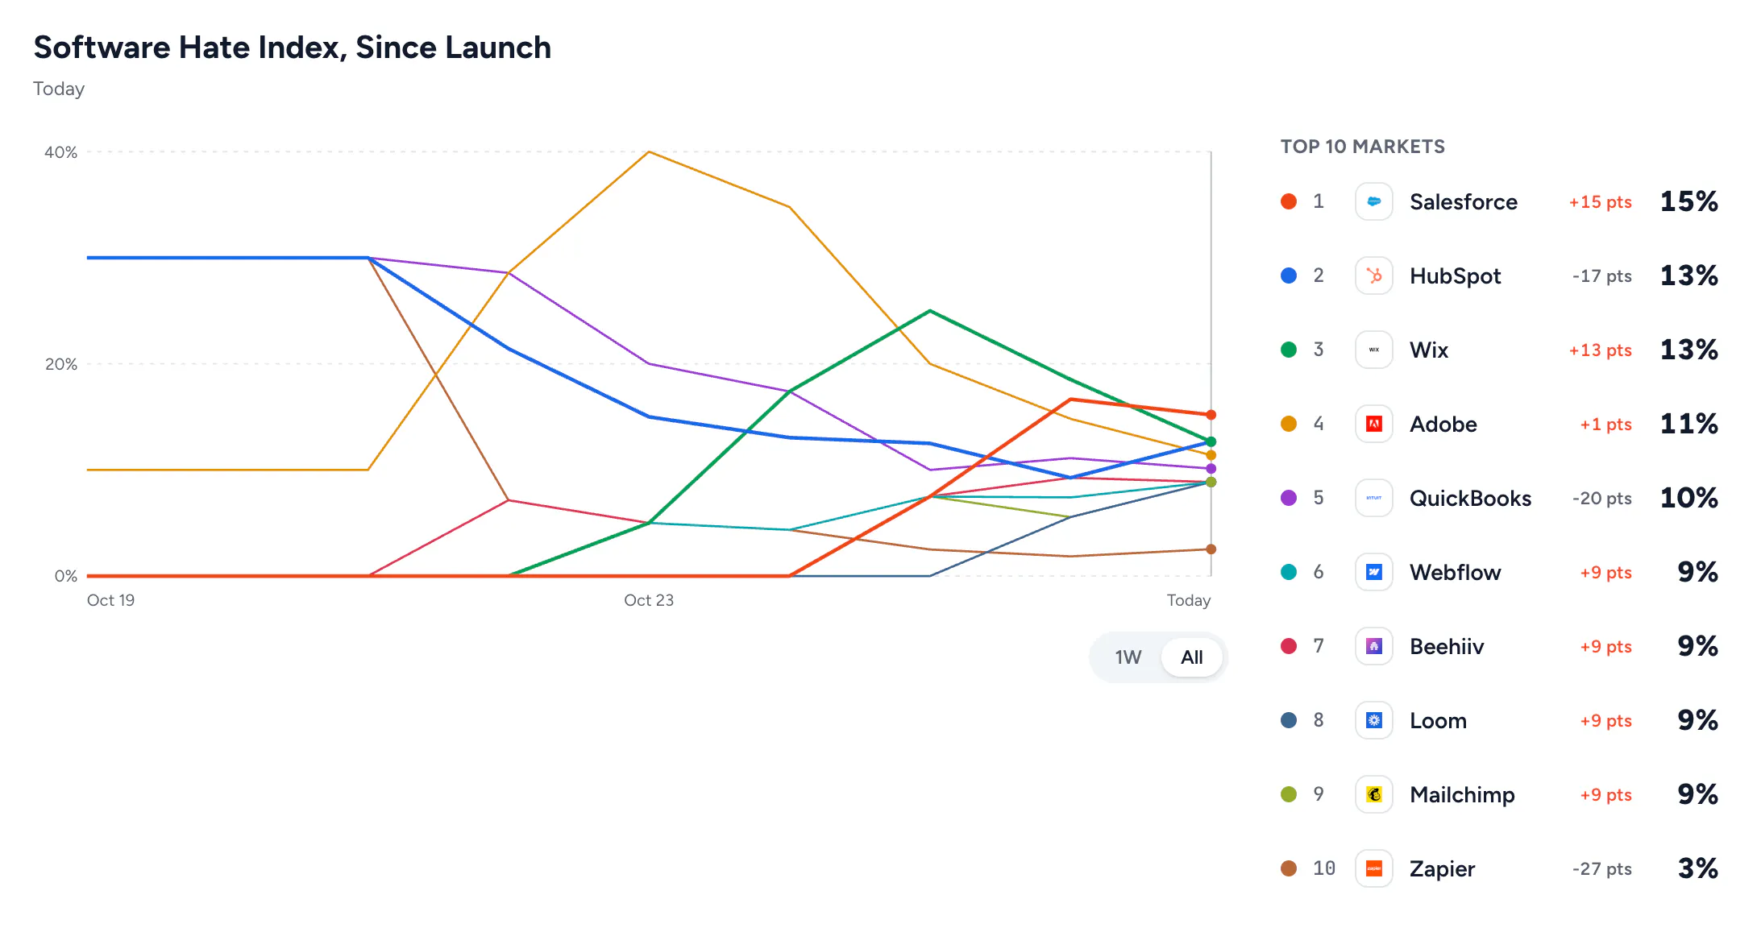Switch chart range to 1W

point(1128,657)
